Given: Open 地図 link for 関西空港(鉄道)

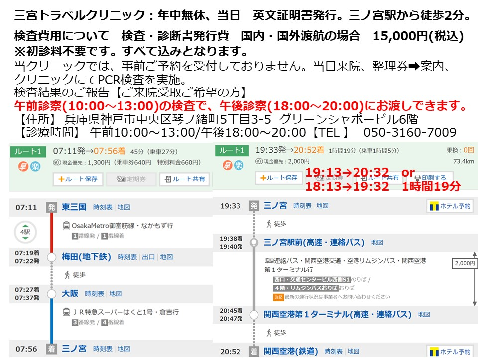Looking at the screenshot, I should [354, 352].
